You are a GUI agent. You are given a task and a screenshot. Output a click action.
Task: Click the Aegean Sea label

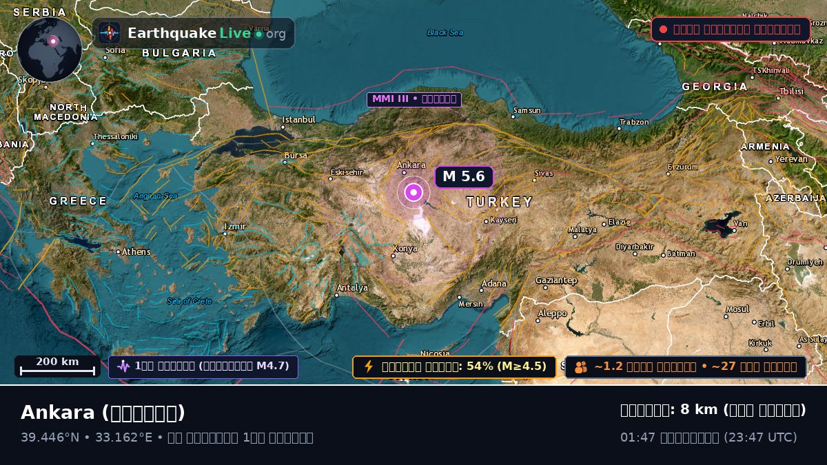click(156, 196)
